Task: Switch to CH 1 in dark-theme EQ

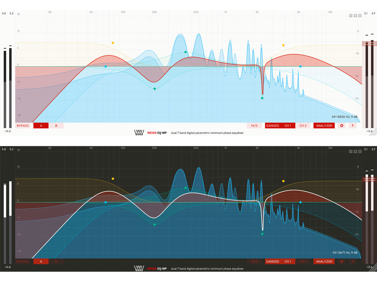Action: click(x=288, y=261)
